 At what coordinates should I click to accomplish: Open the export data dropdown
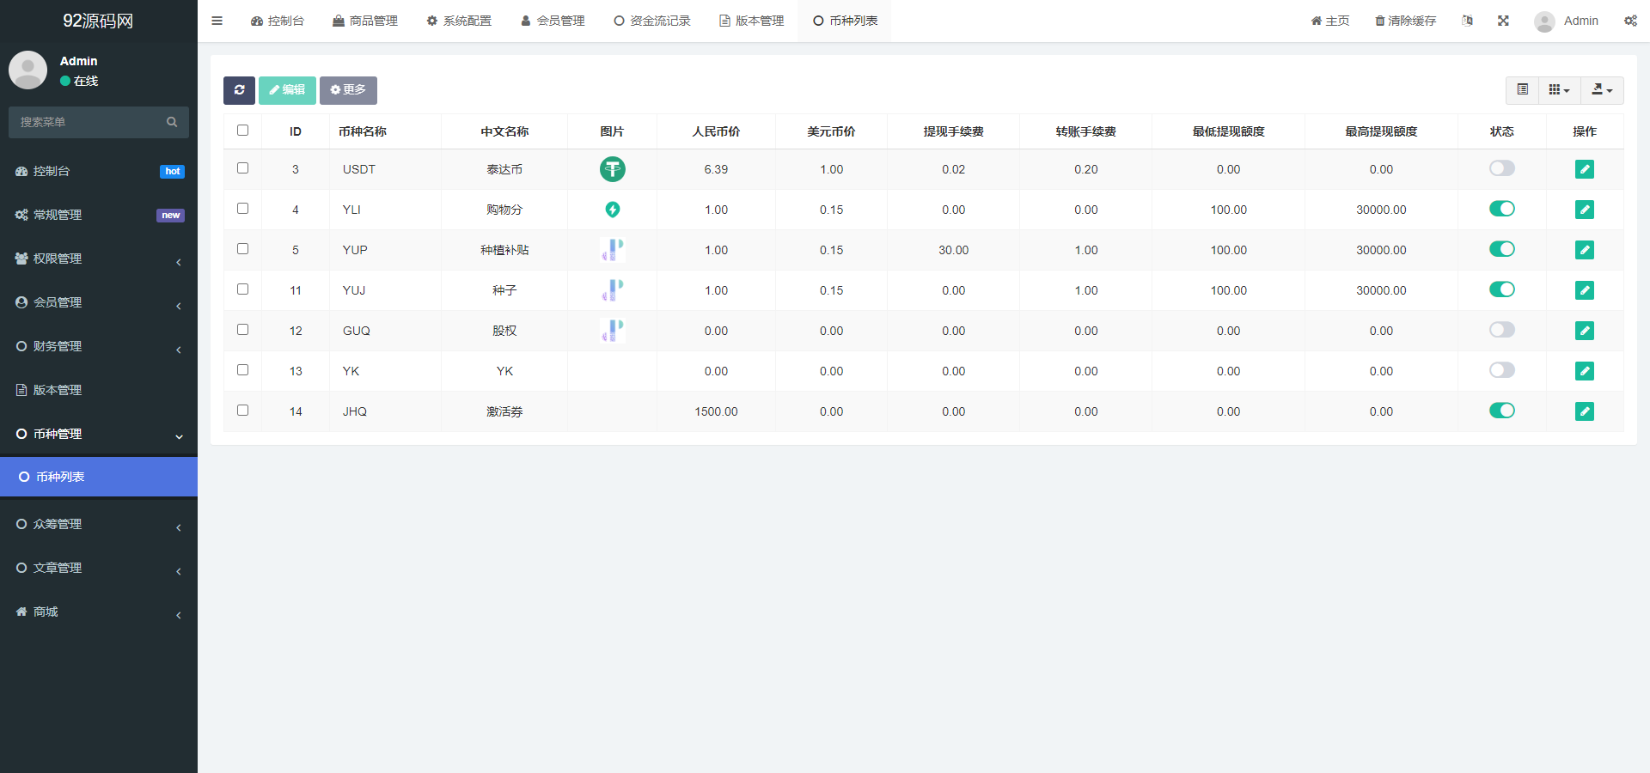(1602, 90)
